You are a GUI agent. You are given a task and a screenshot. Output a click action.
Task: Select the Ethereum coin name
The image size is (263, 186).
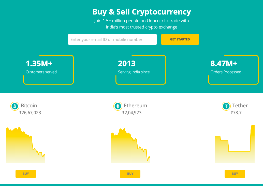(x=135, y=106)
